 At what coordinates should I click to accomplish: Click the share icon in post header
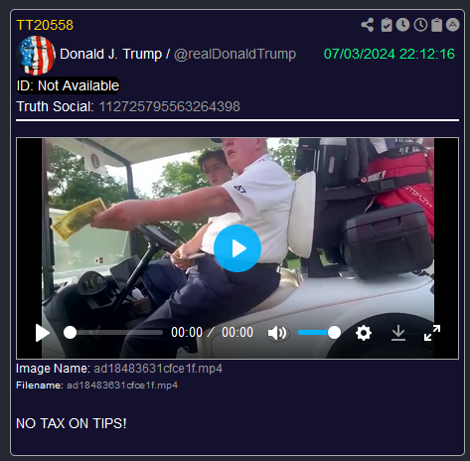[368, 25]
